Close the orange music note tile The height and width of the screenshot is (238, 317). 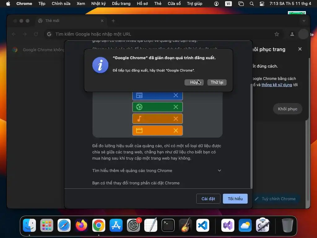[x=176, y=119]
